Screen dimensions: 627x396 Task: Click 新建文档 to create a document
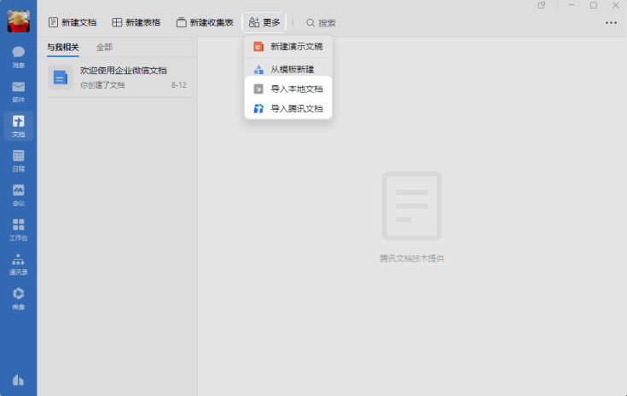[73, 23]
